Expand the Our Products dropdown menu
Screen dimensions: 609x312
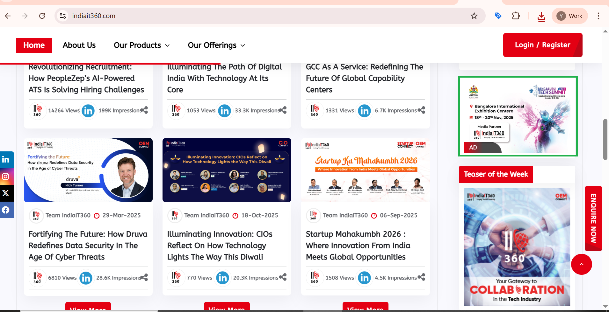click(x=141, y=45)
